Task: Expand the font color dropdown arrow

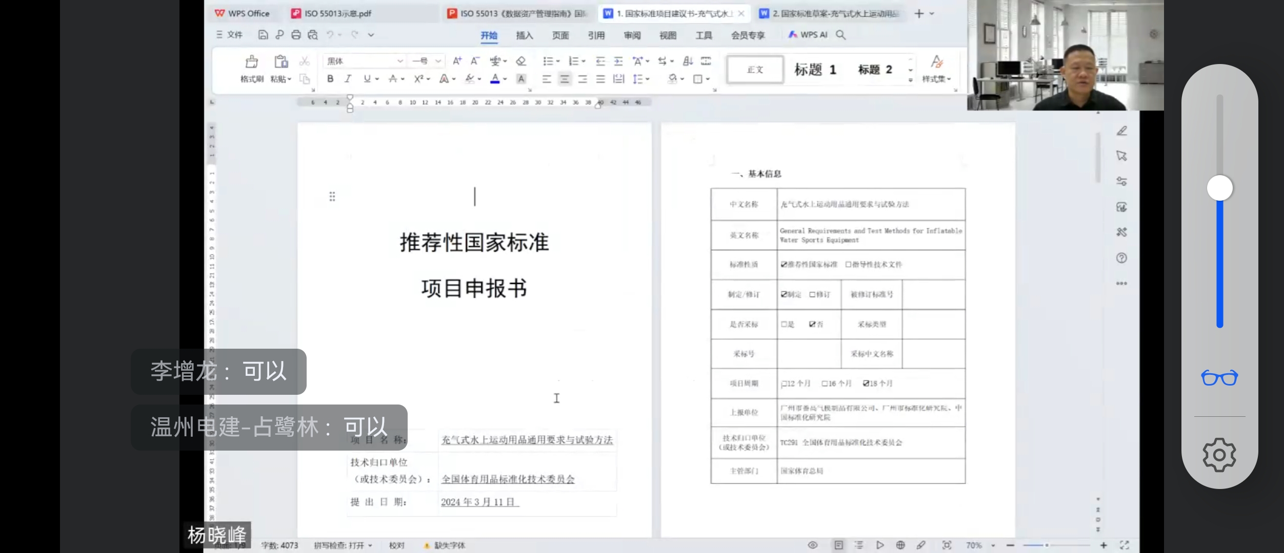Action: coord(505,79)
